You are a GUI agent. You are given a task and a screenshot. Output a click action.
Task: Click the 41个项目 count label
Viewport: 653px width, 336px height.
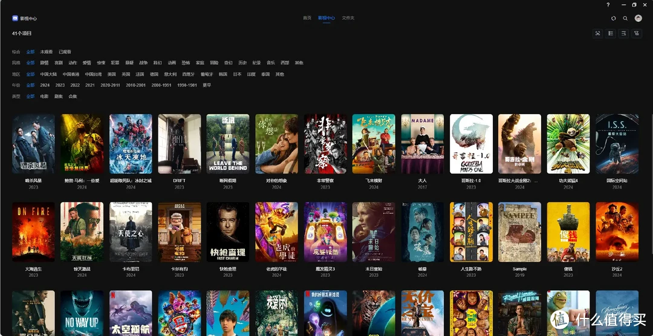tap(22, 33)
